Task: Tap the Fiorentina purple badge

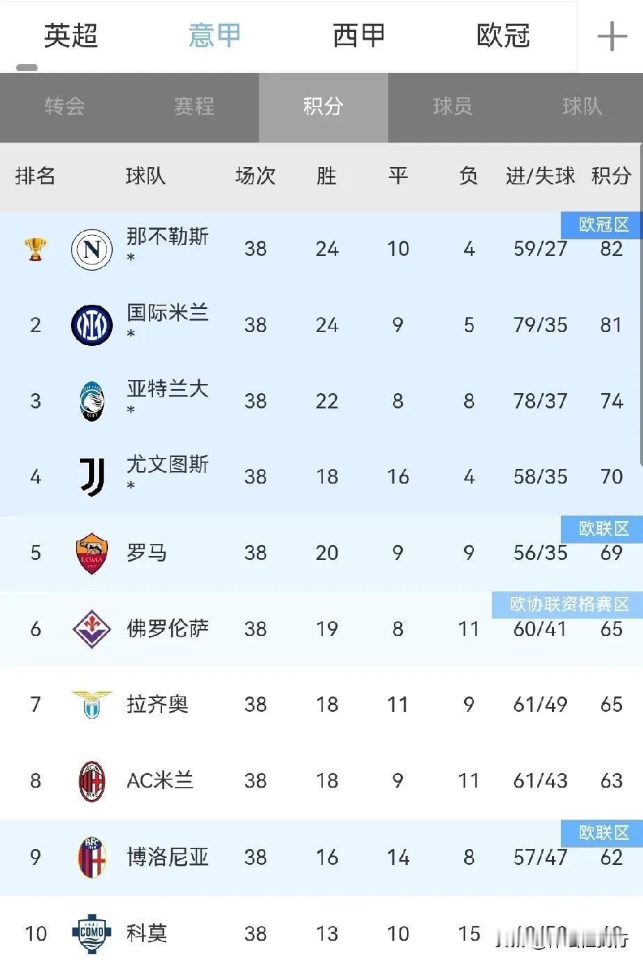Action: [92, 629]
